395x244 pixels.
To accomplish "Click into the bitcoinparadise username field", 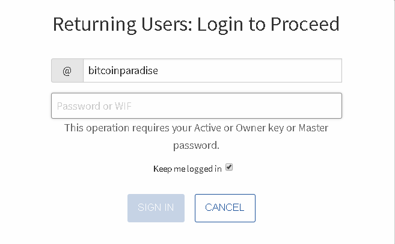I will tap(212, 70).
